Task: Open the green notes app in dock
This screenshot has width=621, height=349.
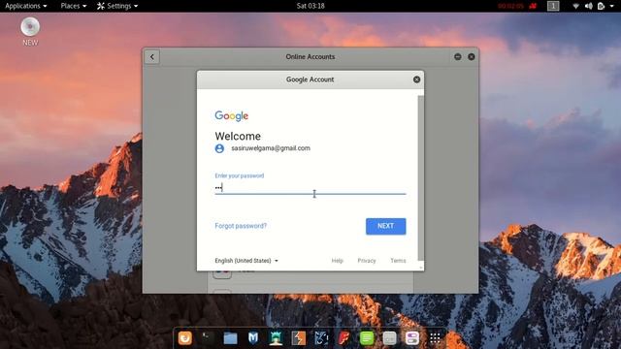Action: coord(367,338)
